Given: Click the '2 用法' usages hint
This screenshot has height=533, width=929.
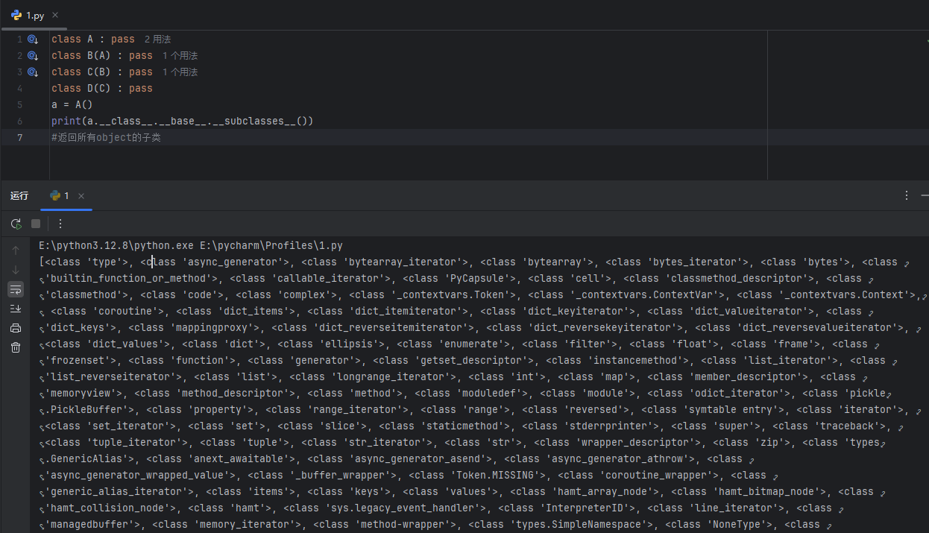Looking at the screenshot, I should tap(157, 40).
